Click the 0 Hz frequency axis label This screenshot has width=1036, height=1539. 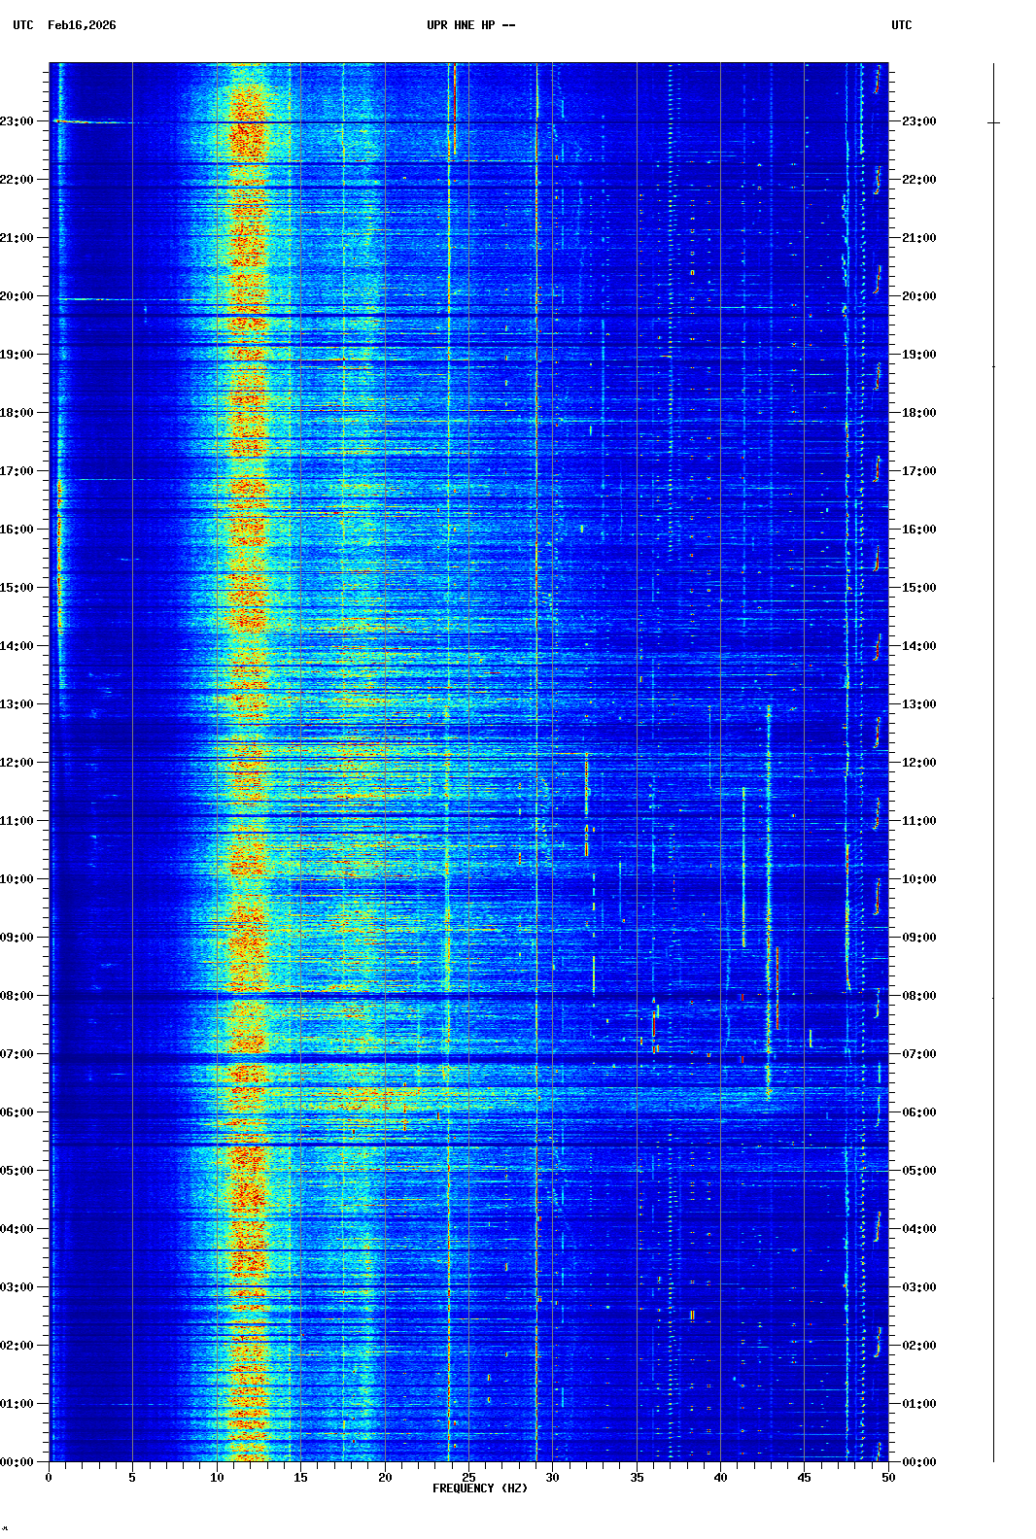[49, 1478]
